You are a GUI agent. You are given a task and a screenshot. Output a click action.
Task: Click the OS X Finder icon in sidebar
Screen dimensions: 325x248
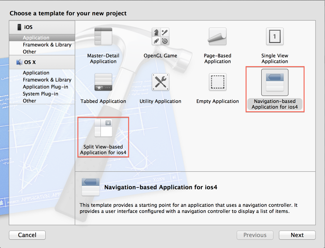pos(20,62)
